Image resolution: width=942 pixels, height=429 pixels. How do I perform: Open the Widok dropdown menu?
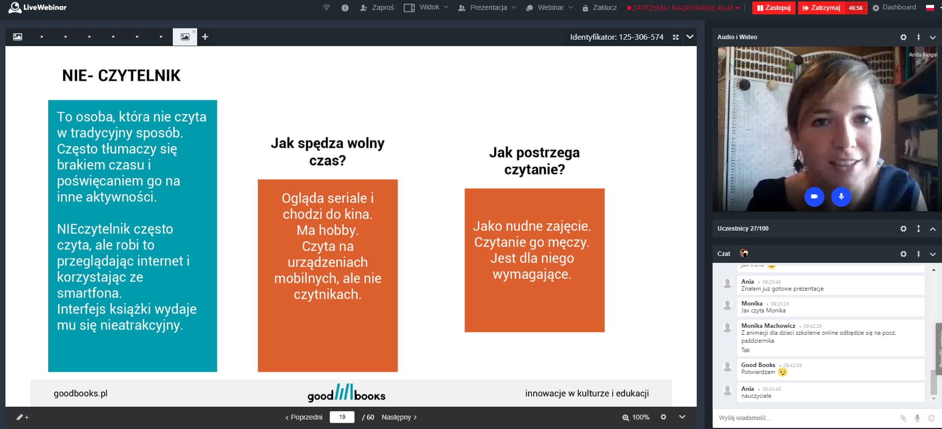pyautogui.click(x=426, y=7)
